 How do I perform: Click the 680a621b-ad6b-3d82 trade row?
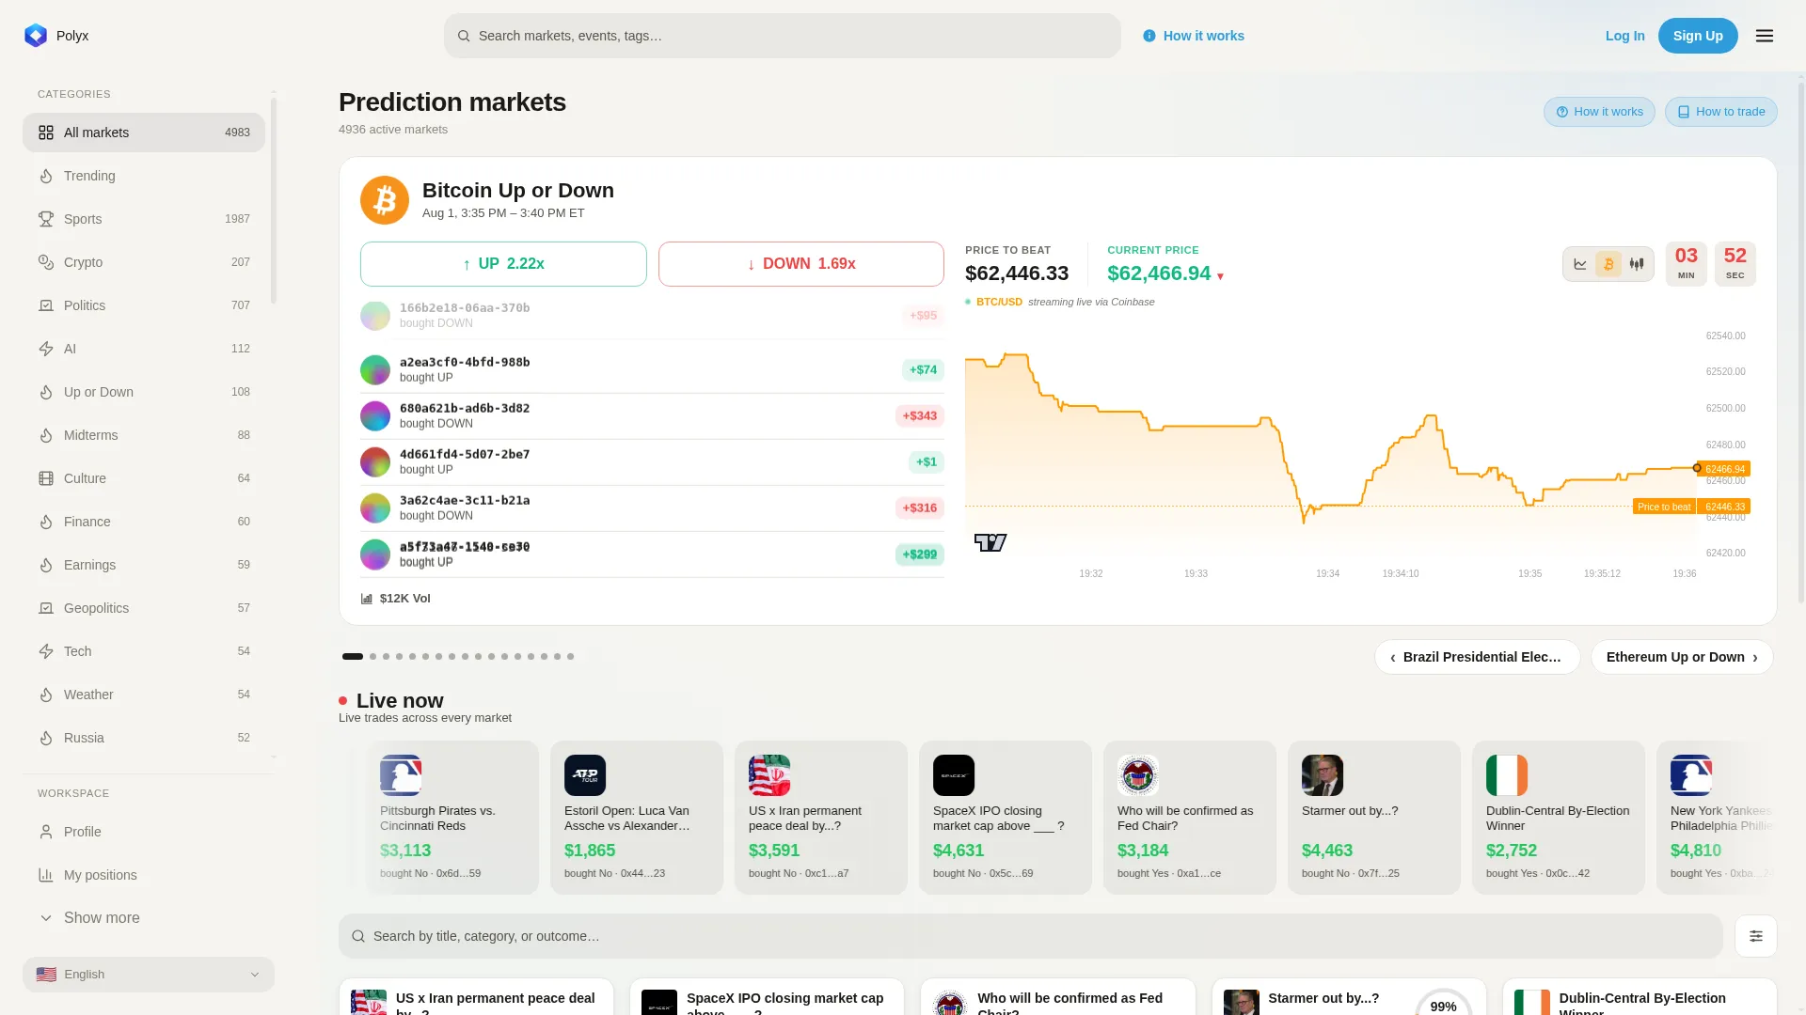click(652, 416)
